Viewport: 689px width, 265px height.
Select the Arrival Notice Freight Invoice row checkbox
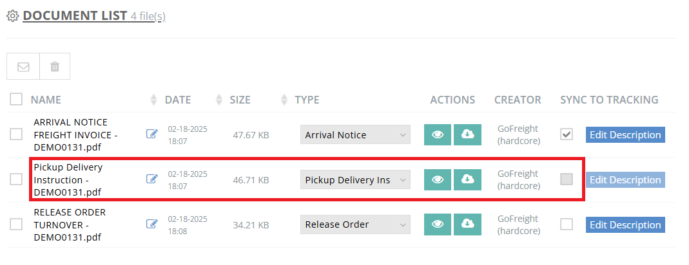16,134
